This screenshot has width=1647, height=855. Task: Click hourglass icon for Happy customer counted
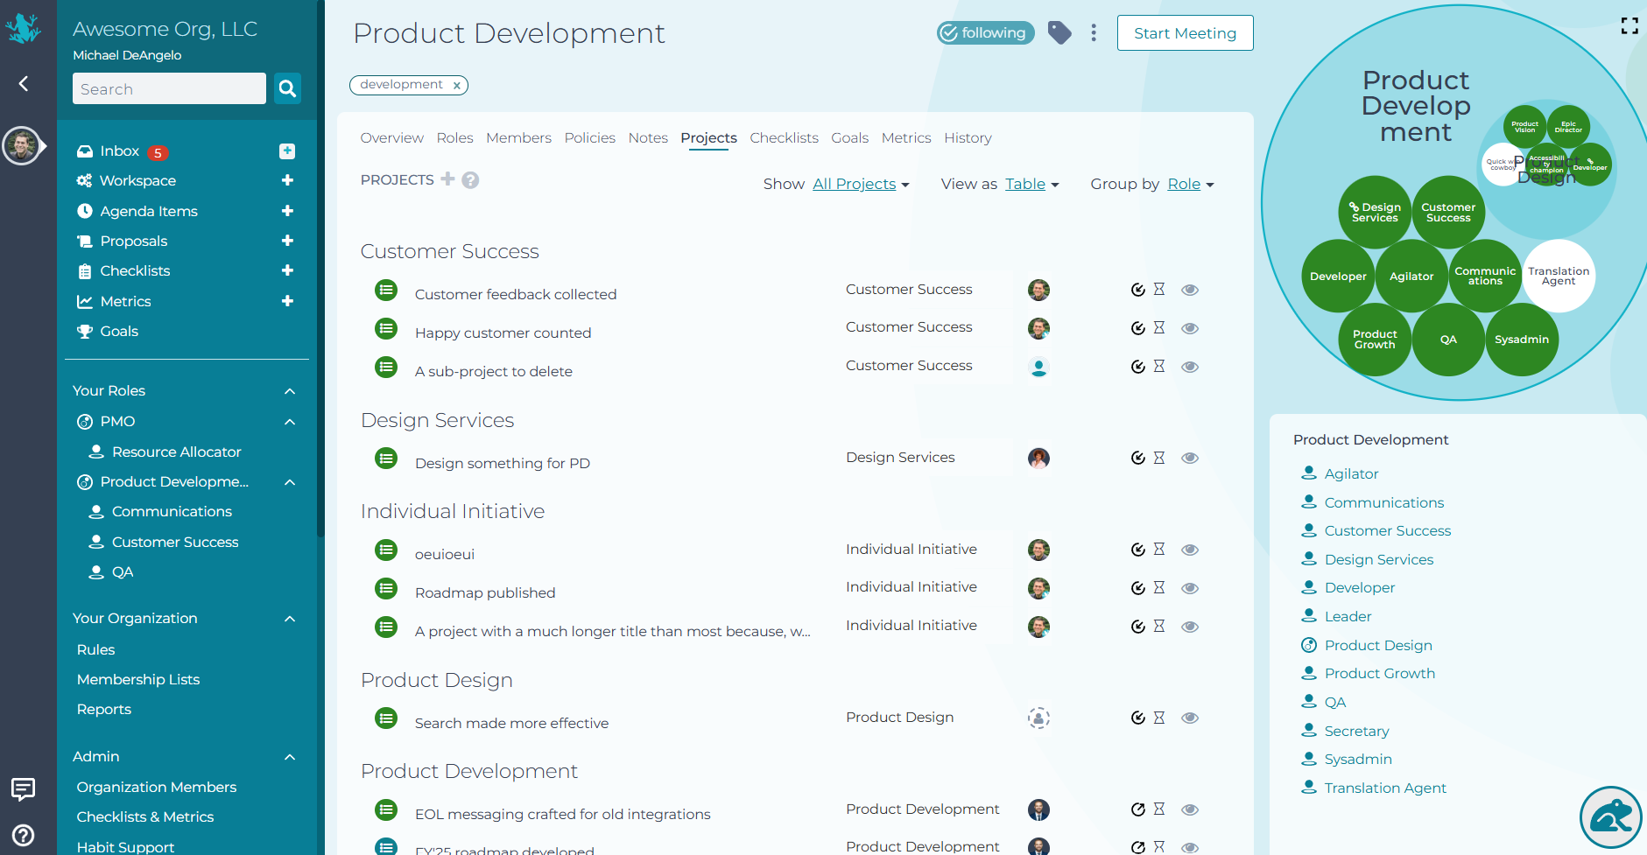point(1159,327)
